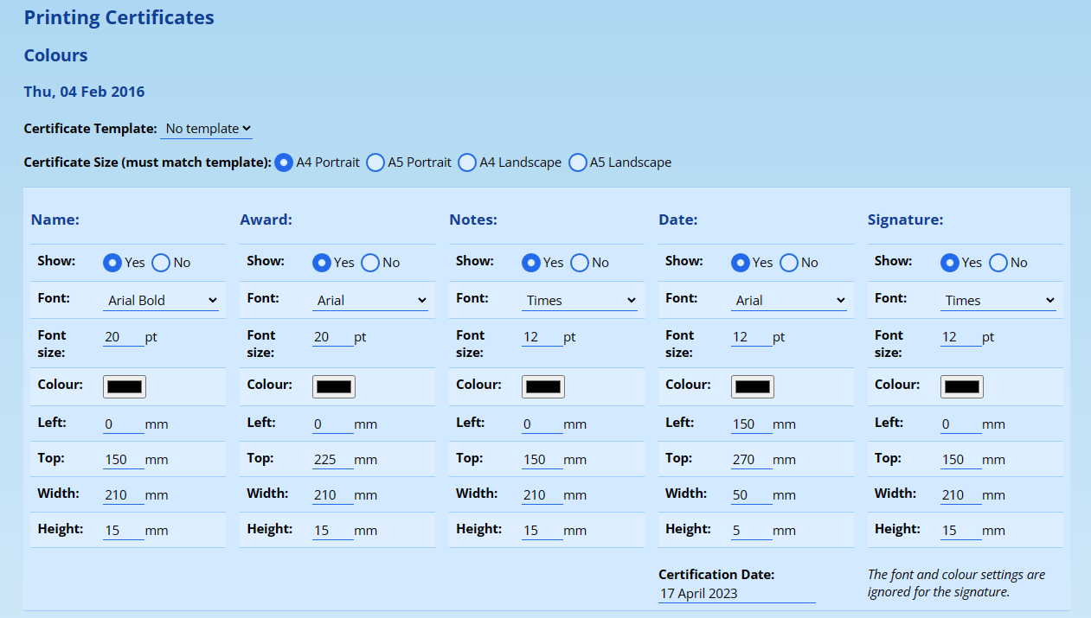Click the Date Width input
This screenshot has height=618, width=1091.
coord(751,495)
